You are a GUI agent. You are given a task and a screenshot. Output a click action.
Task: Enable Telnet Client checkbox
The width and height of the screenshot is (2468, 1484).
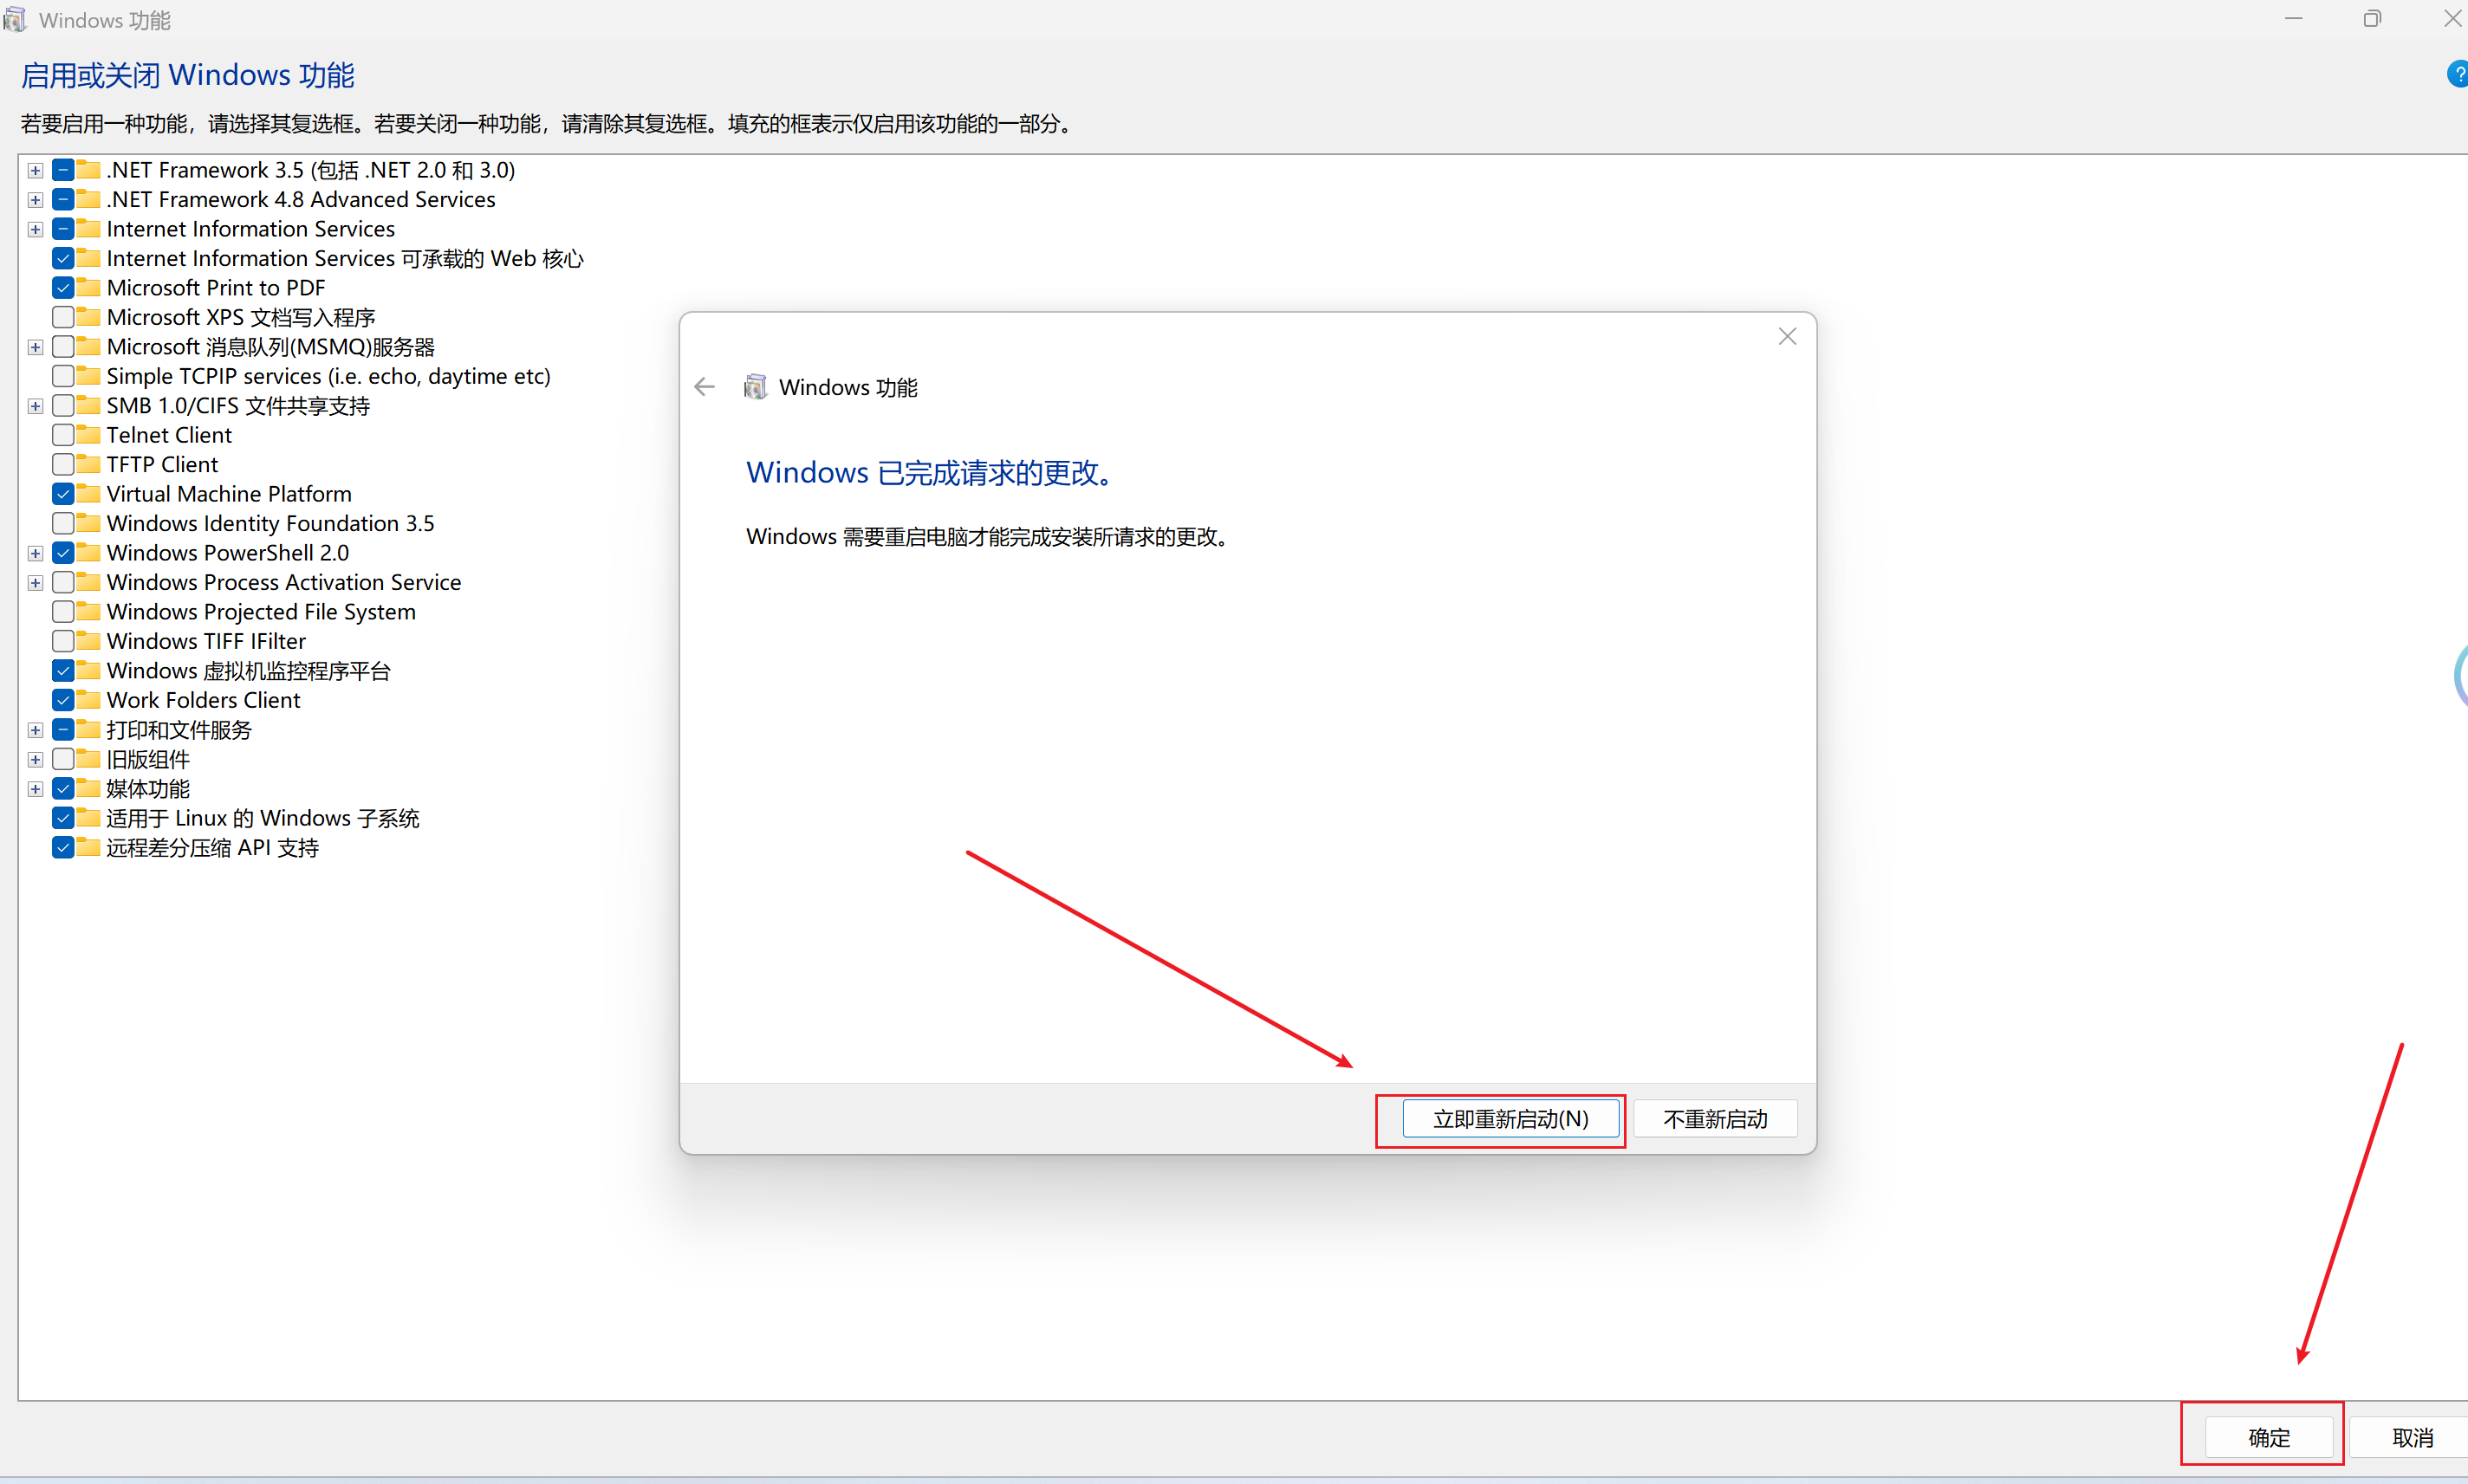(x=63, y=435)
